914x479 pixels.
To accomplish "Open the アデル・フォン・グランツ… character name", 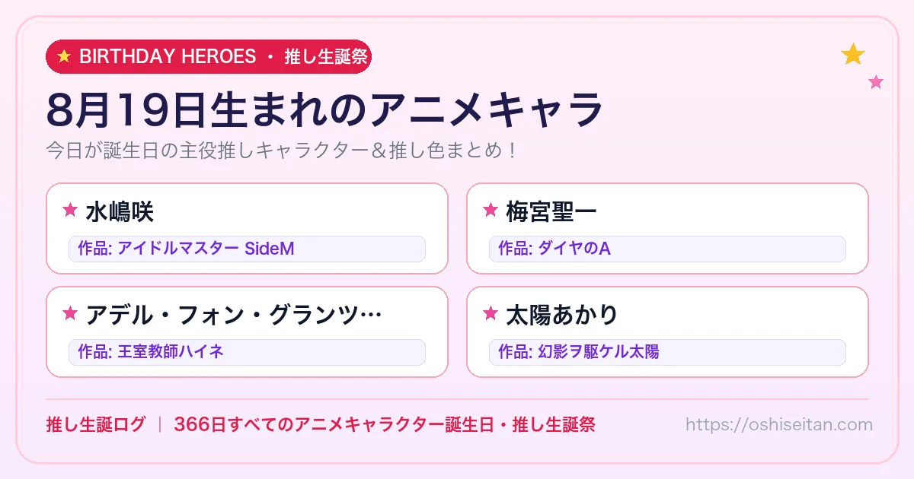I will [x=233, y=314].
